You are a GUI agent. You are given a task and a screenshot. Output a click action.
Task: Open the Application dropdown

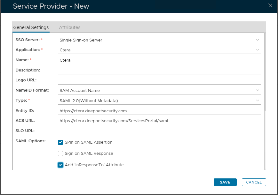coord(258,50)
